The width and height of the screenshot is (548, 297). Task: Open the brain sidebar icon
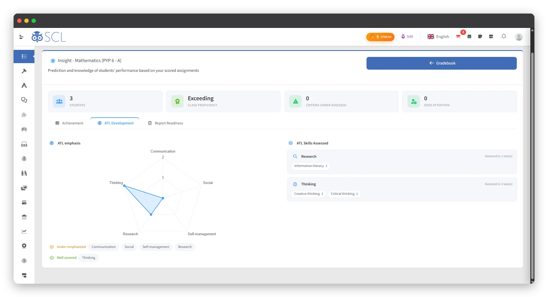[24, 159]
